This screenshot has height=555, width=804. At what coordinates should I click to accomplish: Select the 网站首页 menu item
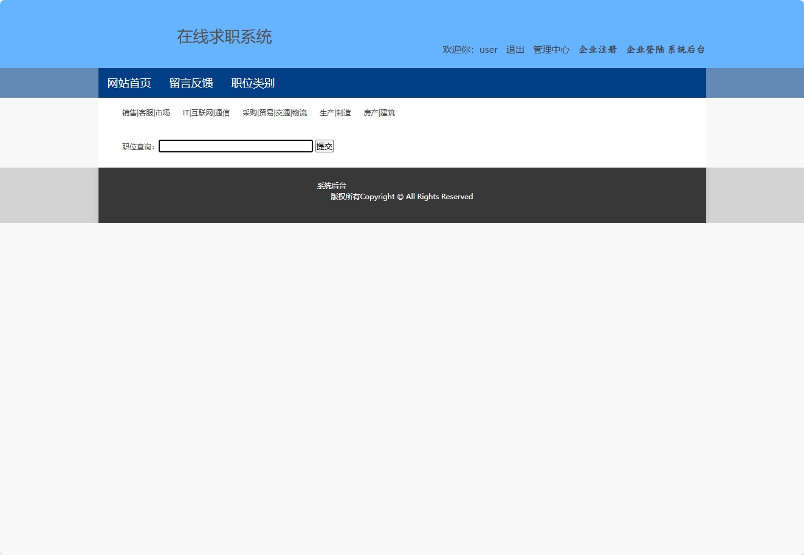coord(129,83)
